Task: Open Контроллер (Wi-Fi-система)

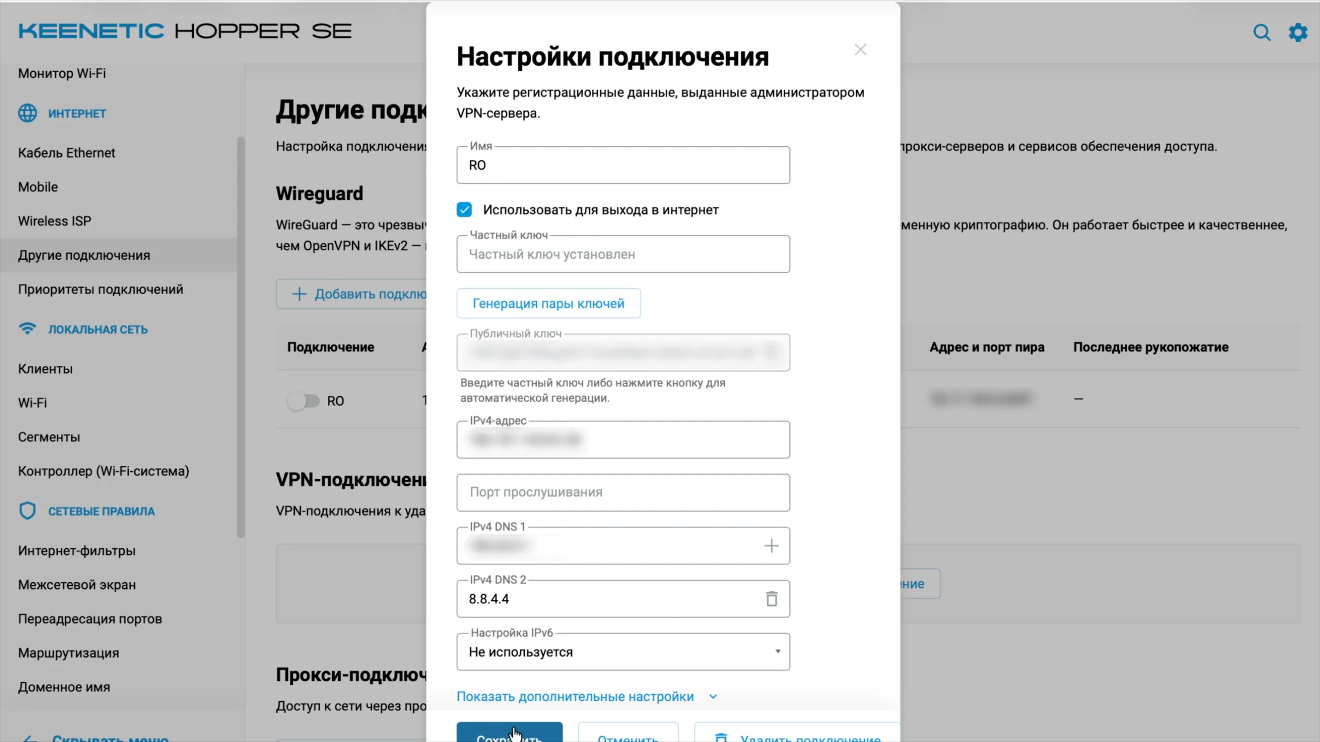Action: click(104, 471)
